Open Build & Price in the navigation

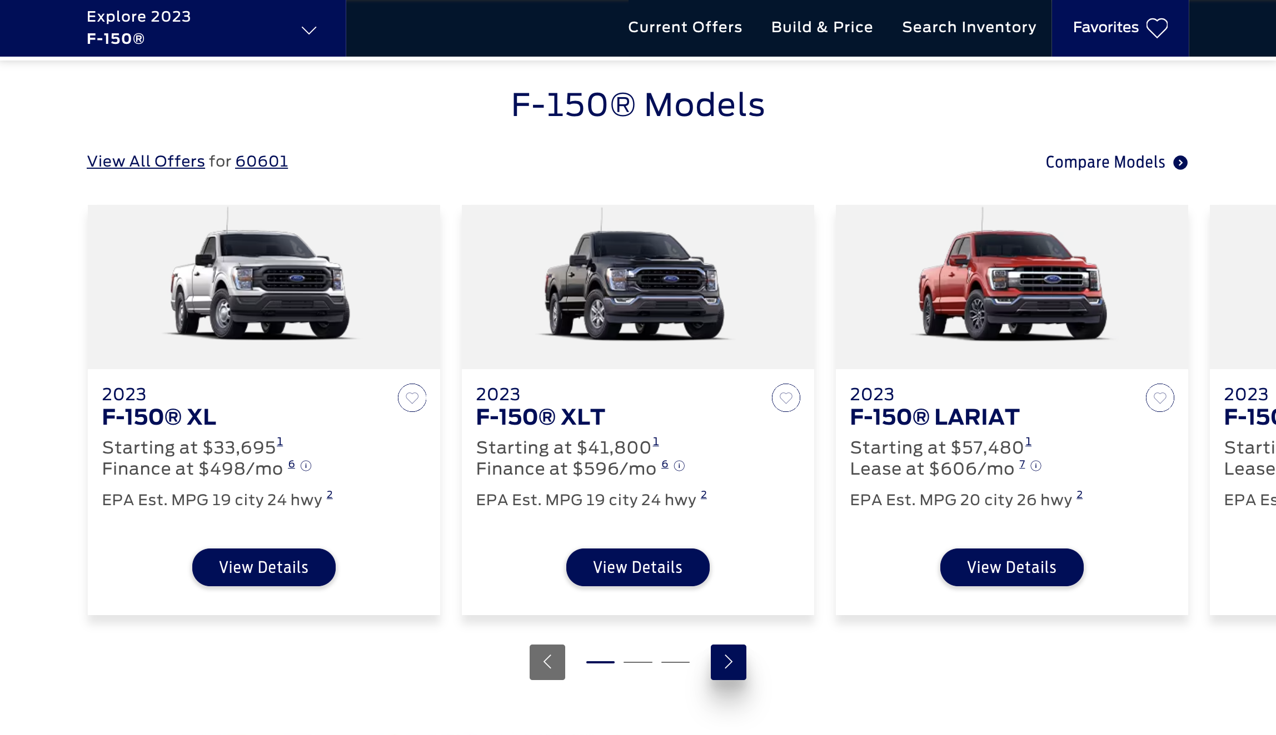pyautogui.click(x=822, y=27)
